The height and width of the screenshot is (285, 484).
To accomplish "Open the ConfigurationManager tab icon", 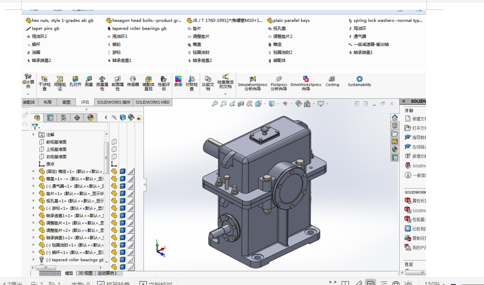I will pyautogui.click(x=63, y=117).
